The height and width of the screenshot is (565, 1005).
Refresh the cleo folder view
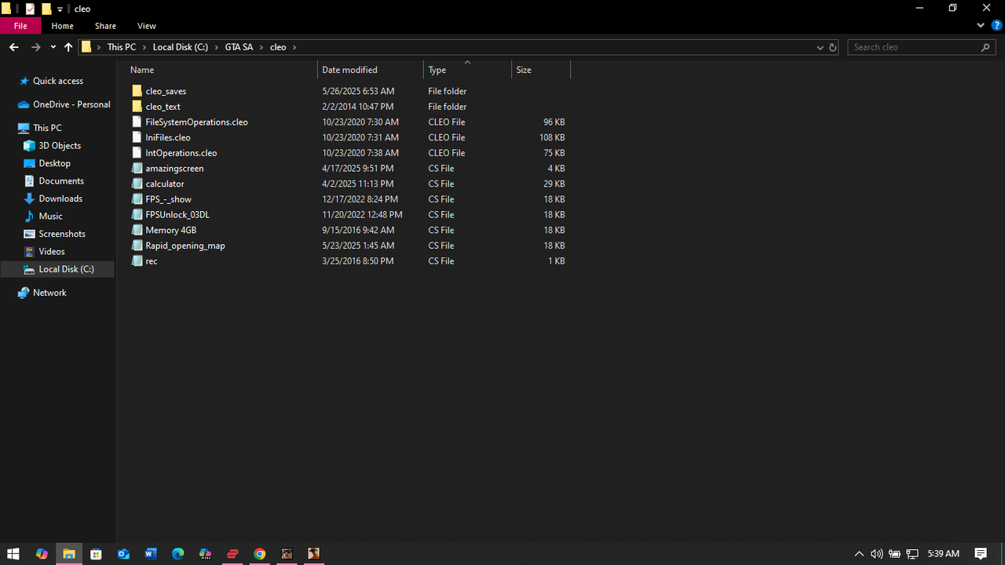click(833, 47)
